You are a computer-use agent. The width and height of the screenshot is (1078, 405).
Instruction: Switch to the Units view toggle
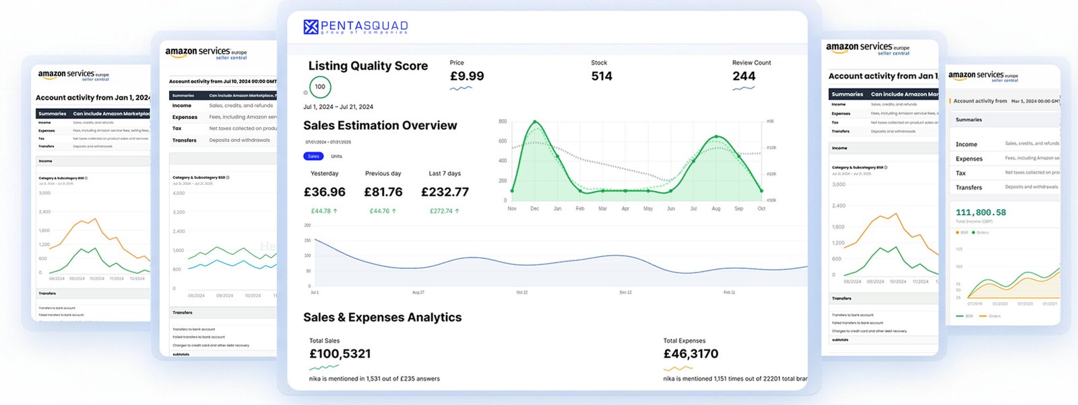point(336,156)
